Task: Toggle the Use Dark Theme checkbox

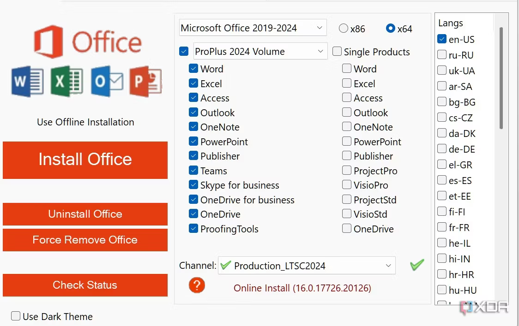Action: point(16,316)
